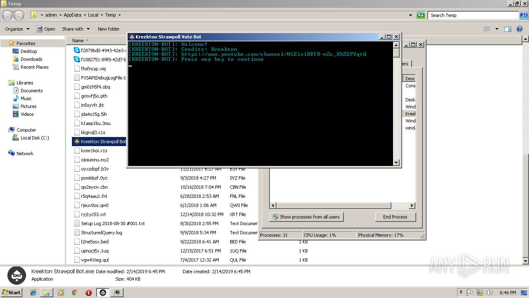Screen dimensions: 529x298
Task: Open Internet Explorer from taskbar
Action: click(33, 293)
